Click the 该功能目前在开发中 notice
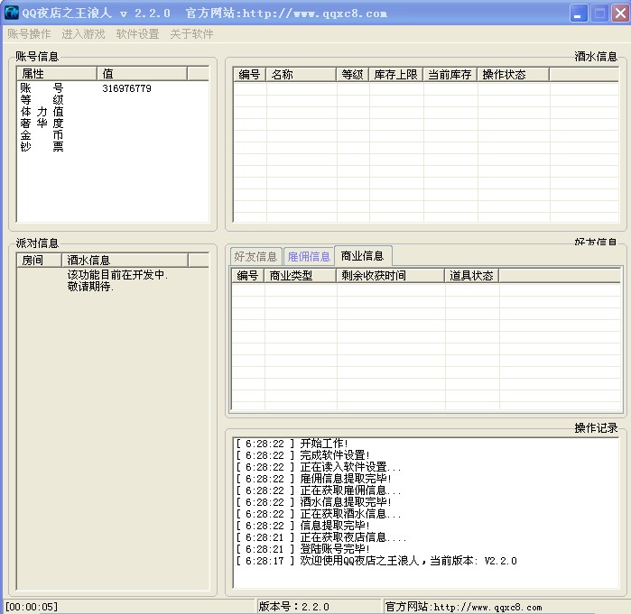 click(117, 275)
